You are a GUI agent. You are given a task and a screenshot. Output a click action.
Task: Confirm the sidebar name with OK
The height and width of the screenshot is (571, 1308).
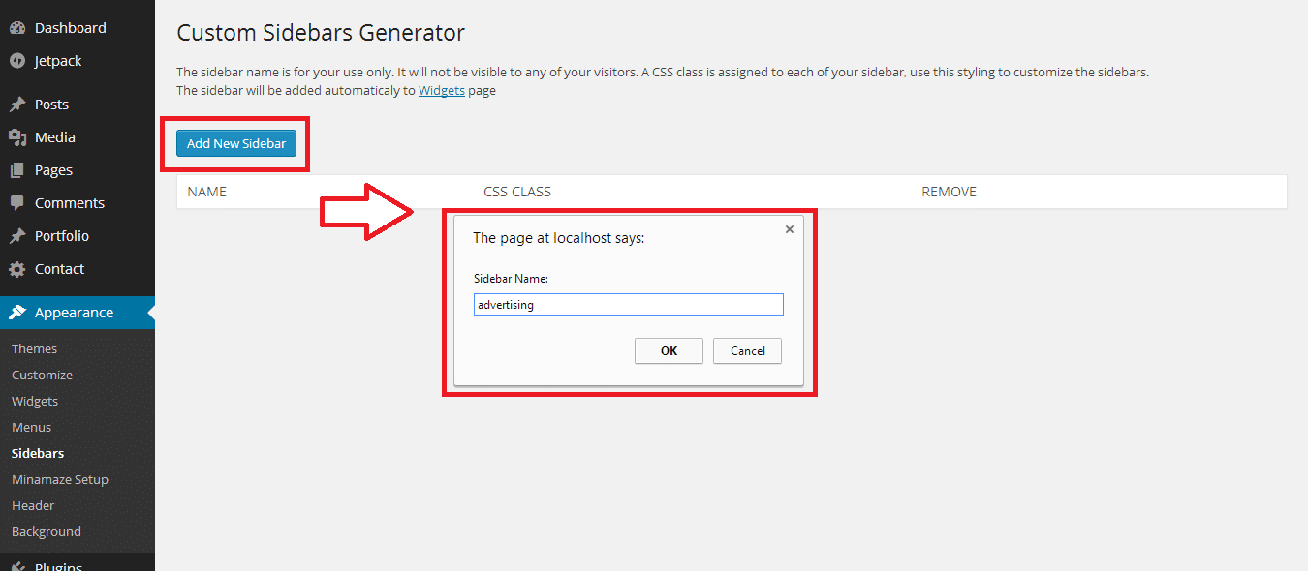(669, 350)
